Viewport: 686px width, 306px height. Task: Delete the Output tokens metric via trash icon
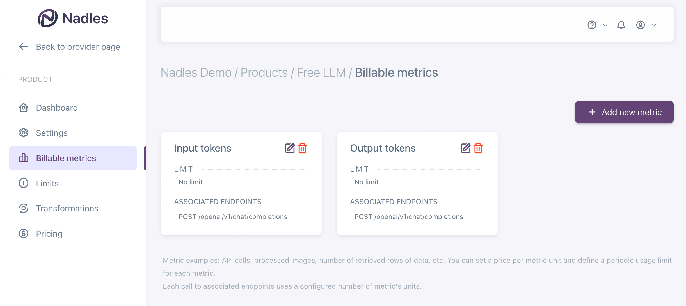pyautogui.click(x=478, y=148)
